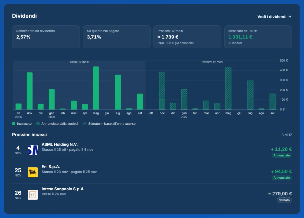
Task: Select the estimated lug 2027 bar
Action: click(250, 95)
